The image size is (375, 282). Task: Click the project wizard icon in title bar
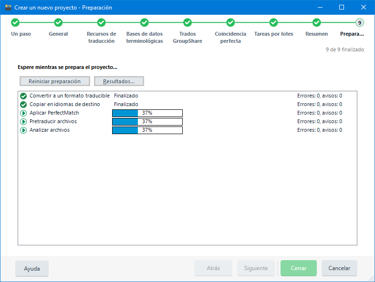tap(8, 8)
